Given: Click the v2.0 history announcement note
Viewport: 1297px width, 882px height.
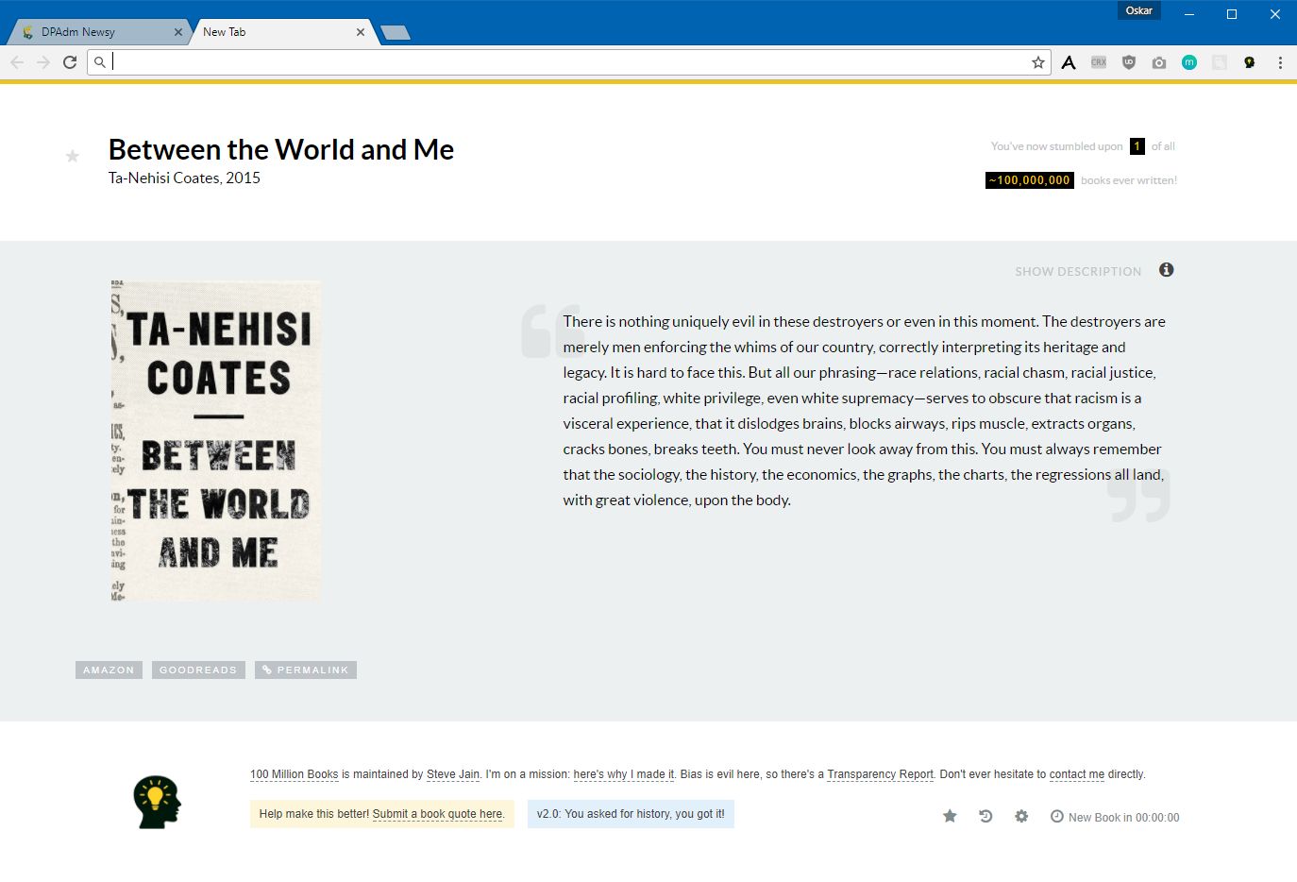Looking at the screenshot, I should 631,814.
